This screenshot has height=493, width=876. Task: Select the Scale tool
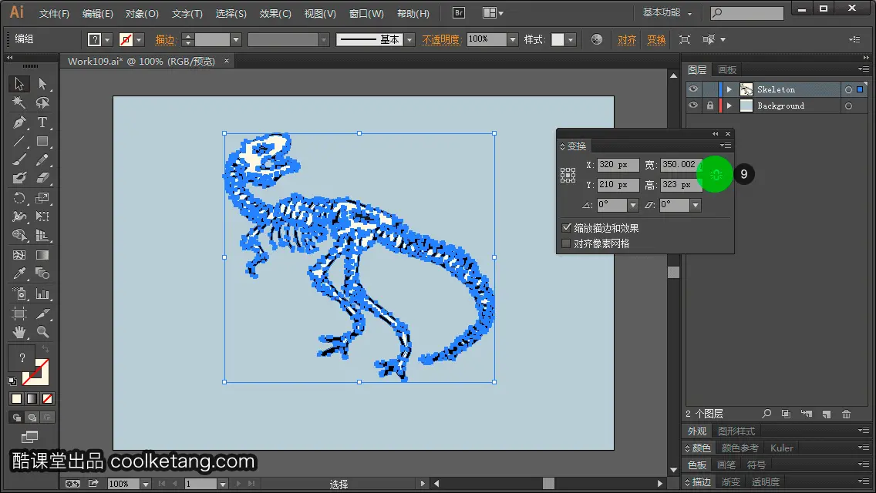(42, 198)
